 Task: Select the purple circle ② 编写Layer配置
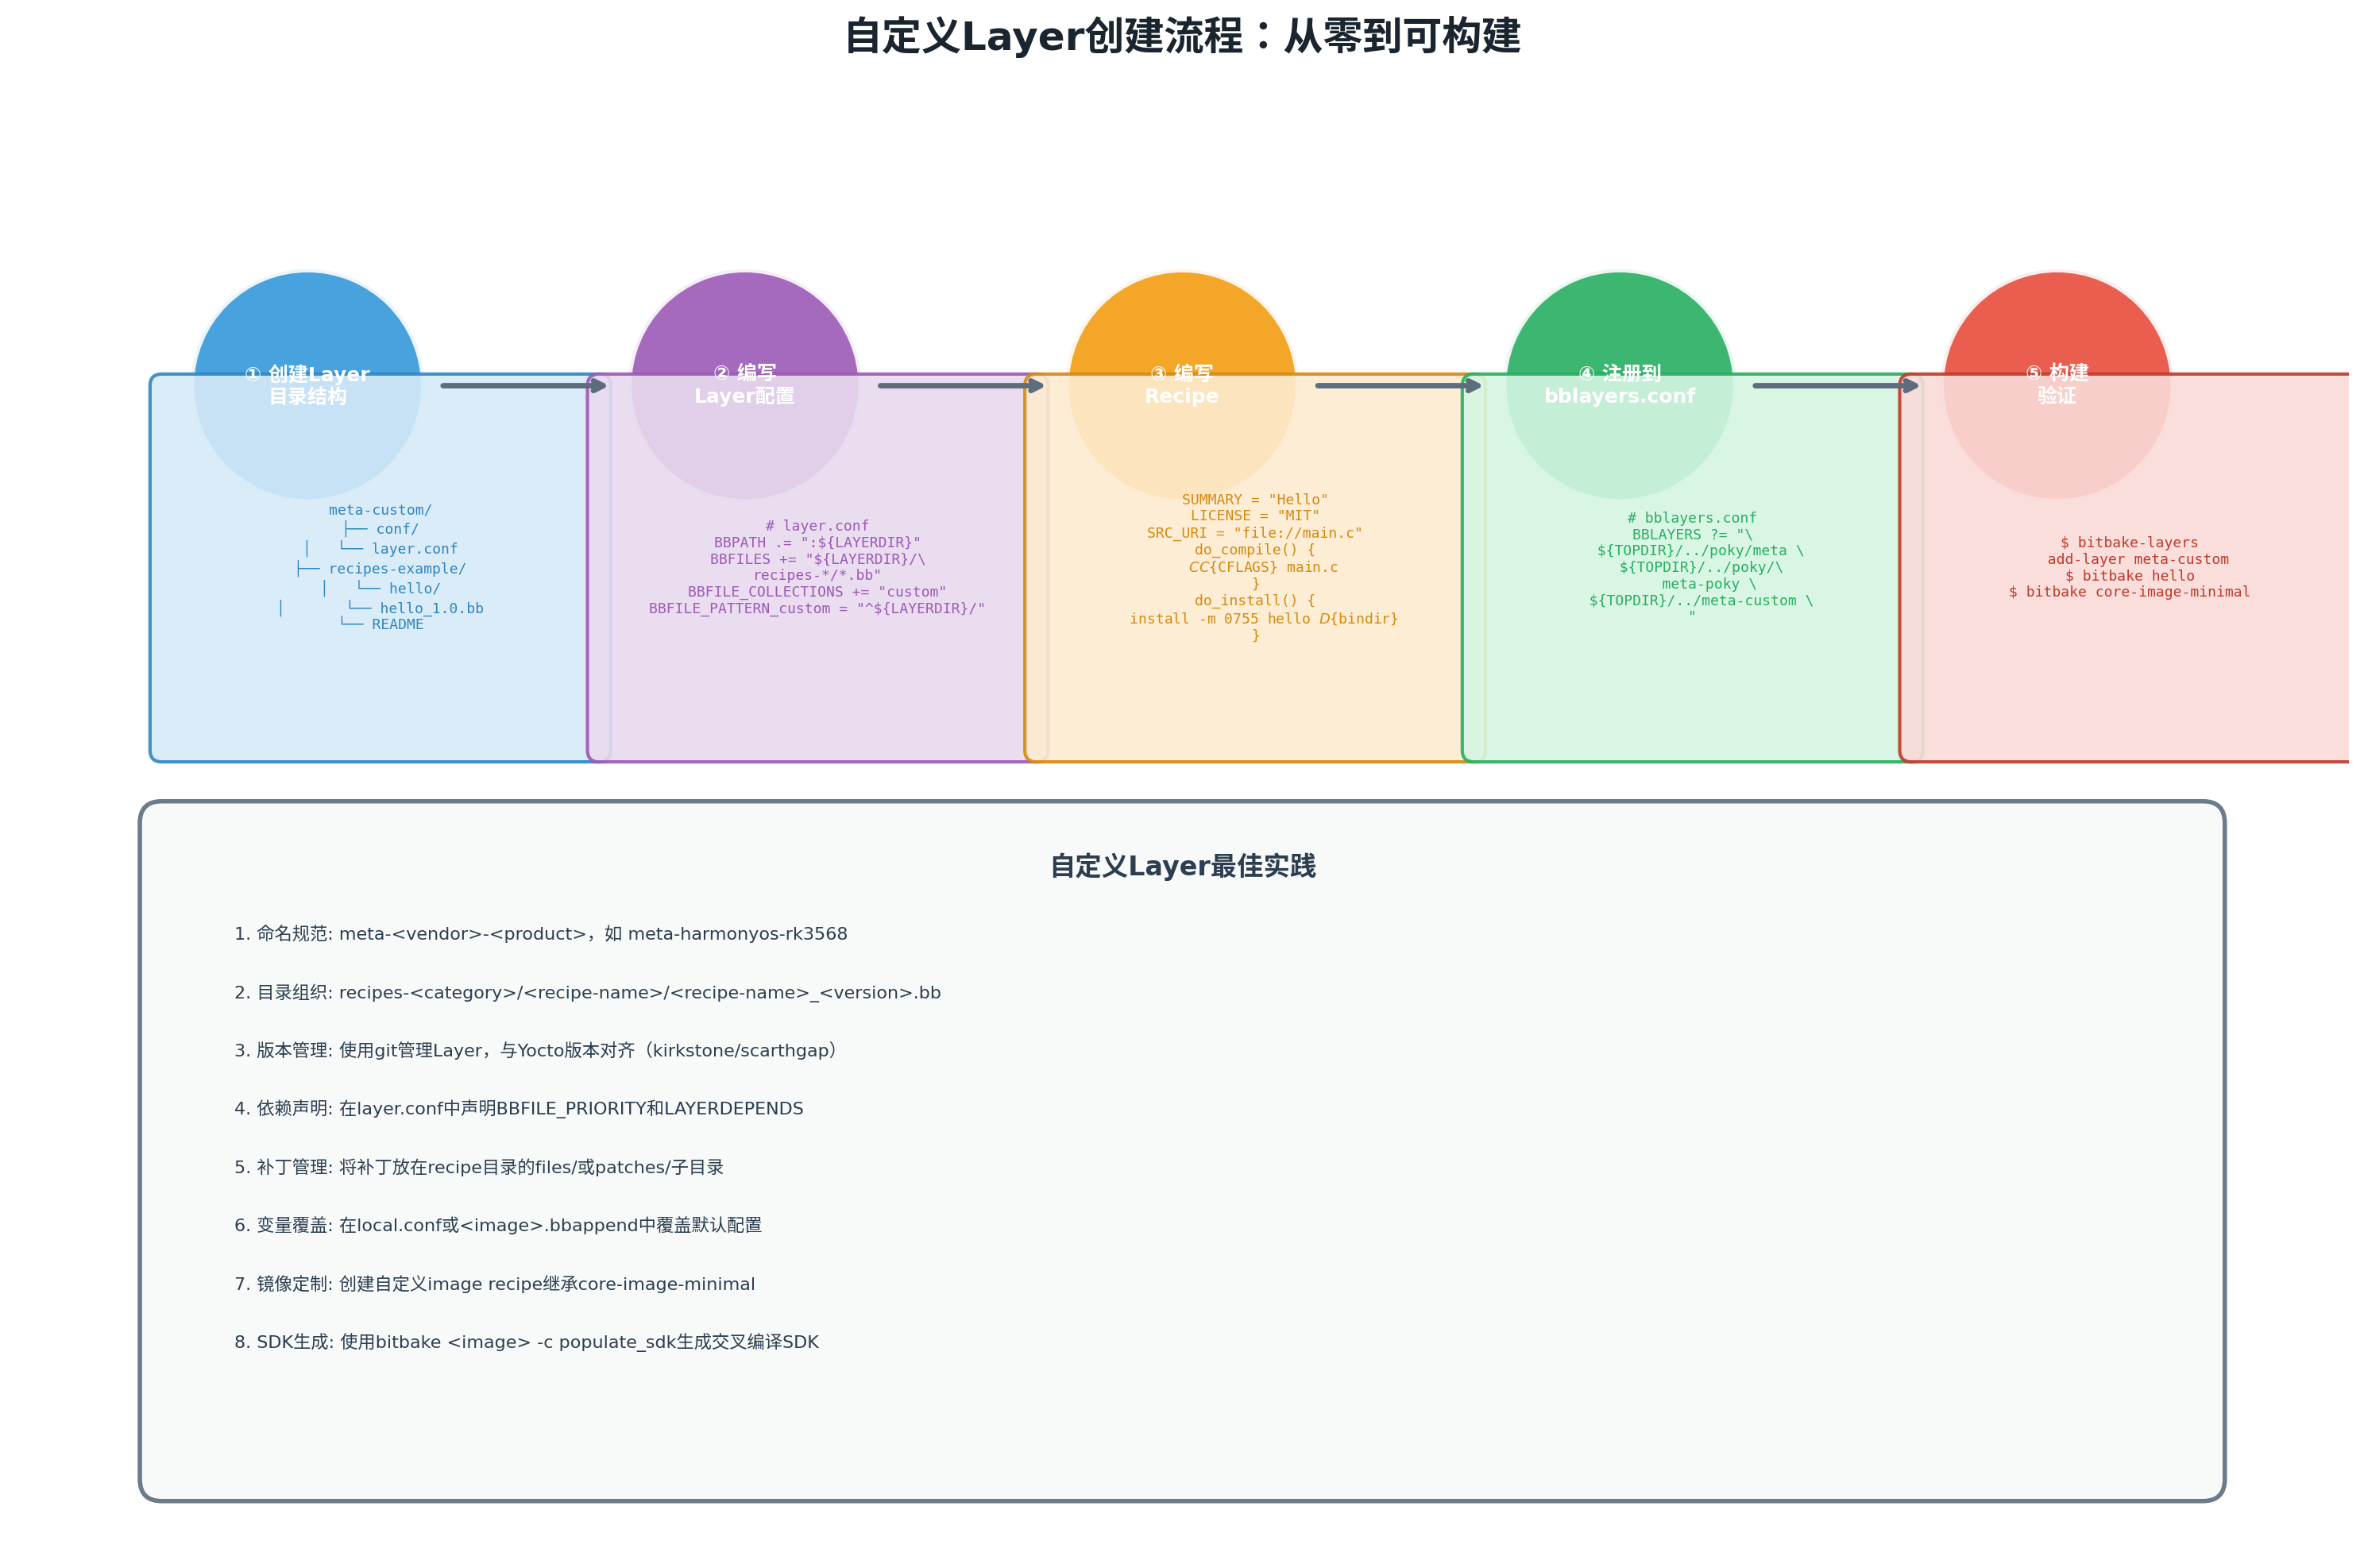(x=744, y=385)
